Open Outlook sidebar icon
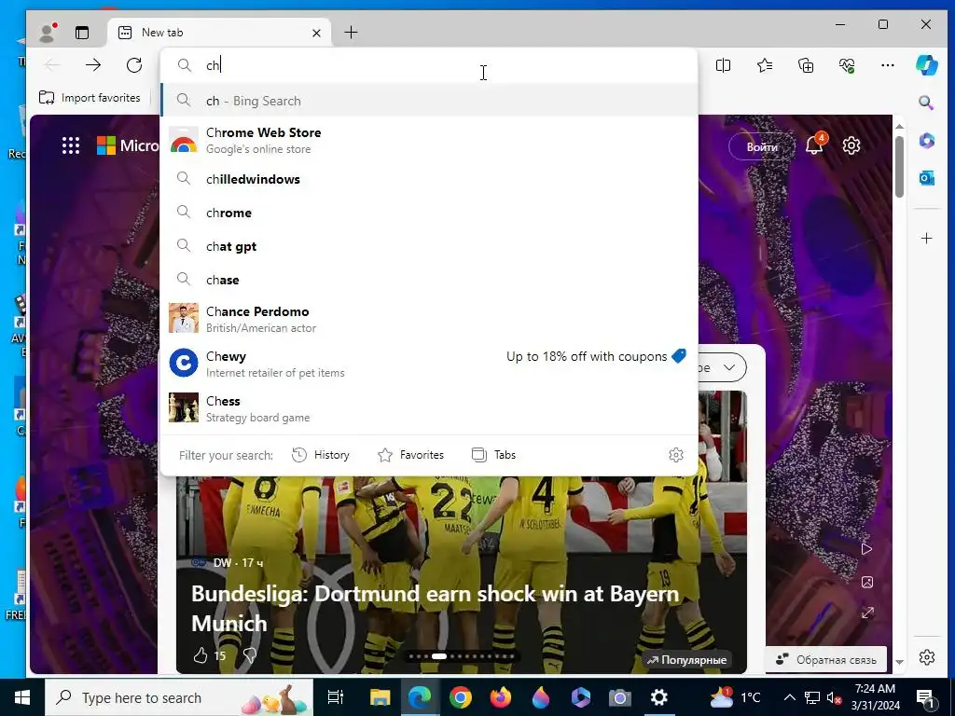Viewport: 955px width, 716px height. [926, 178]
